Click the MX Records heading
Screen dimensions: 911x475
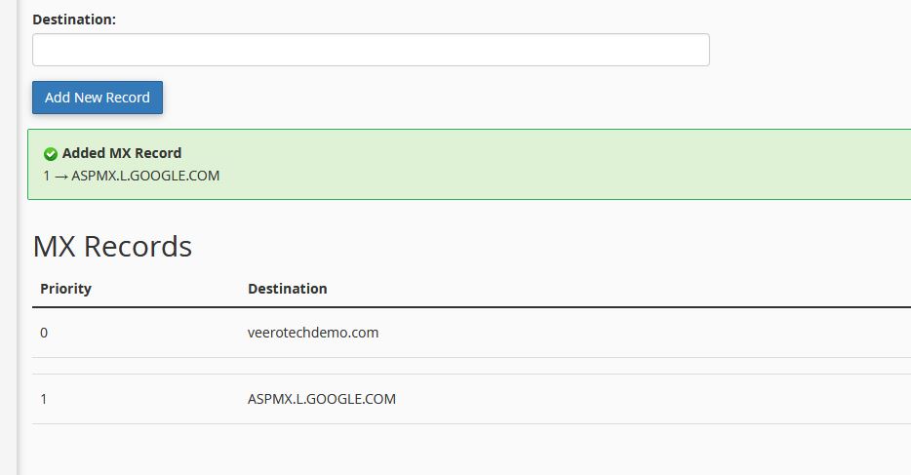click(112, 246)
